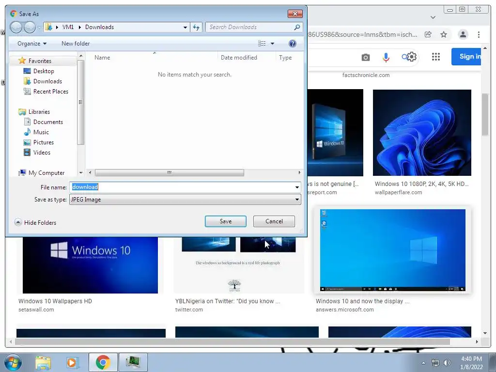496x372 pixels.
Task: Sort by the Type column header
Action: [x=285, y=58]
